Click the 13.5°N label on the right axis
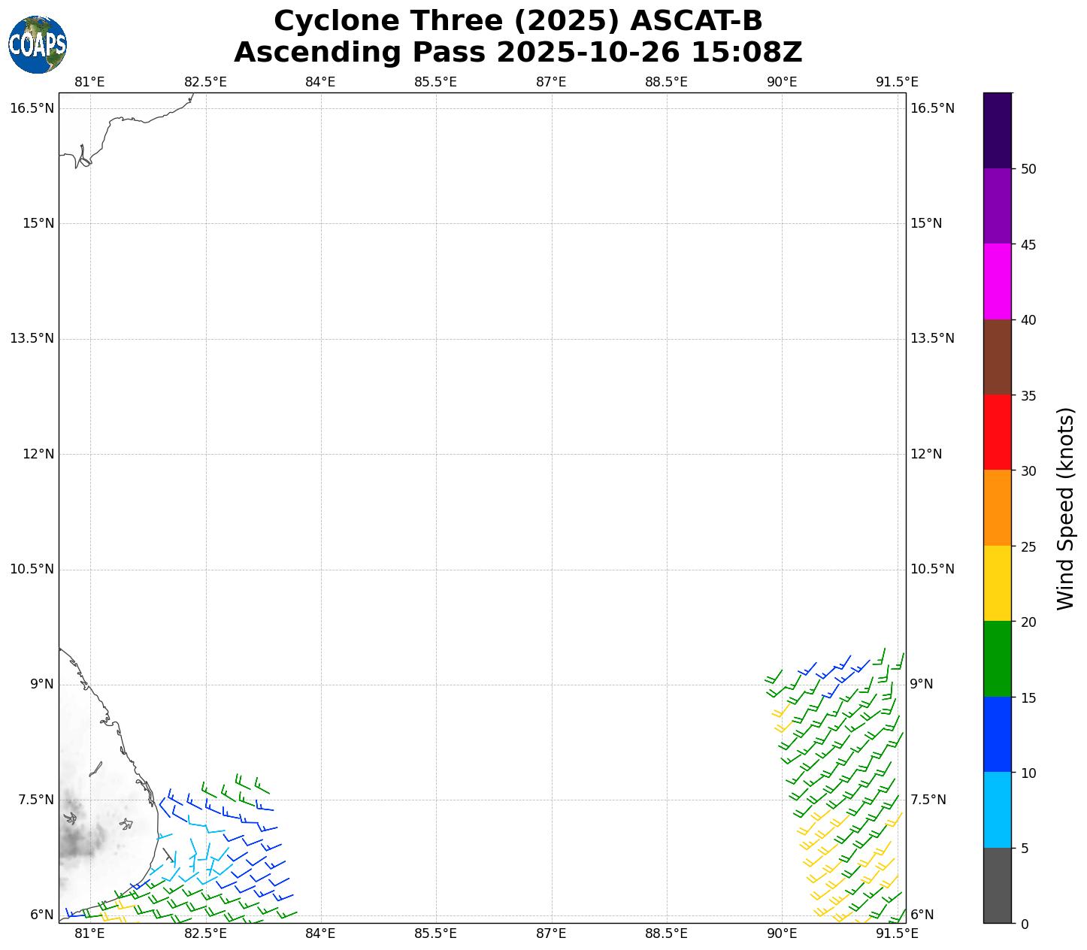This screenshot has width=1087, height=950. 932,338
